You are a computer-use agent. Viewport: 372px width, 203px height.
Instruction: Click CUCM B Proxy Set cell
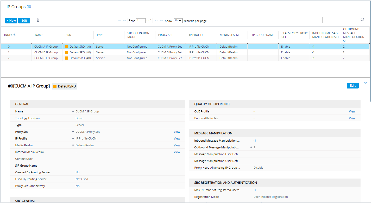(170, 52)
